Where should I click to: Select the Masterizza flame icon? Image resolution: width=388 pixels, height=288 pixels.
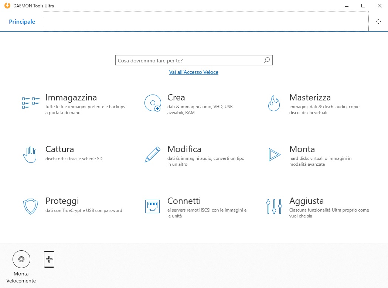274,103
